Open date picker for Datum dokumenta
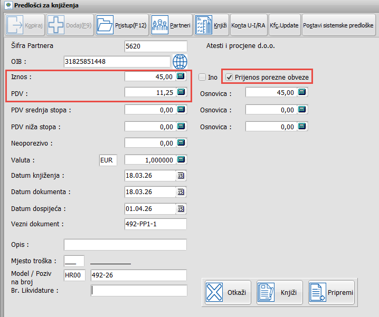The height and width of the screenshot is (317, 379). pyautogui.click(x=181, y=191)
